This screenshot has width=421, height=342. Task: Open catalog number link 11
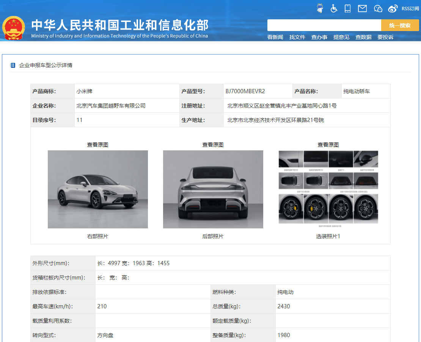tap(80, 120)
